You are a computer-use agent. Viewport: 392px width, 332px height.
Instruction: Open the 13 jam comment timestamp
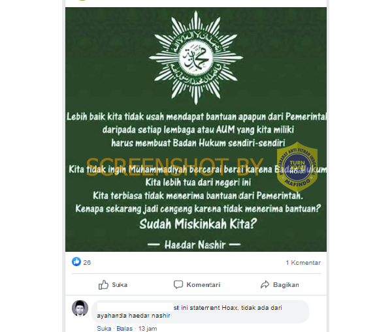pos(148,329)
